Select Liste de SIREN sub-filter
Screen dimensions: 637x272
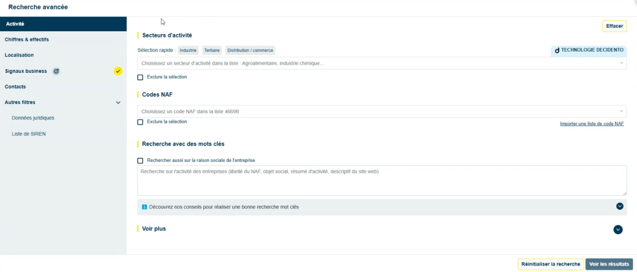pos(29,134)
